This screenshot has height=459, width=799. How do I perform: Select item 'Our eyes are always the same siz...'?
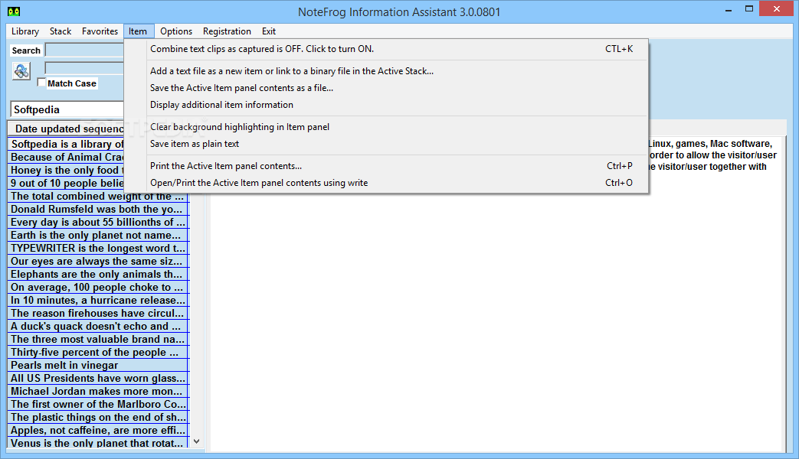98,261
